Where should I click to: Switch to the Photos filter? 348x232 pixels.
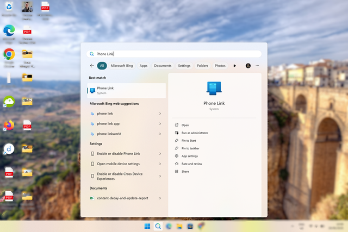coord(220,66)
